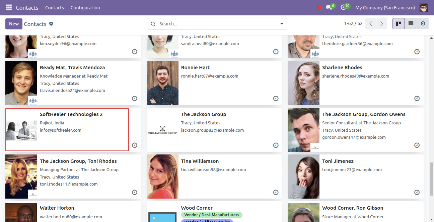
Task: Expand the search options dropdown arrow
Action: 282,24
